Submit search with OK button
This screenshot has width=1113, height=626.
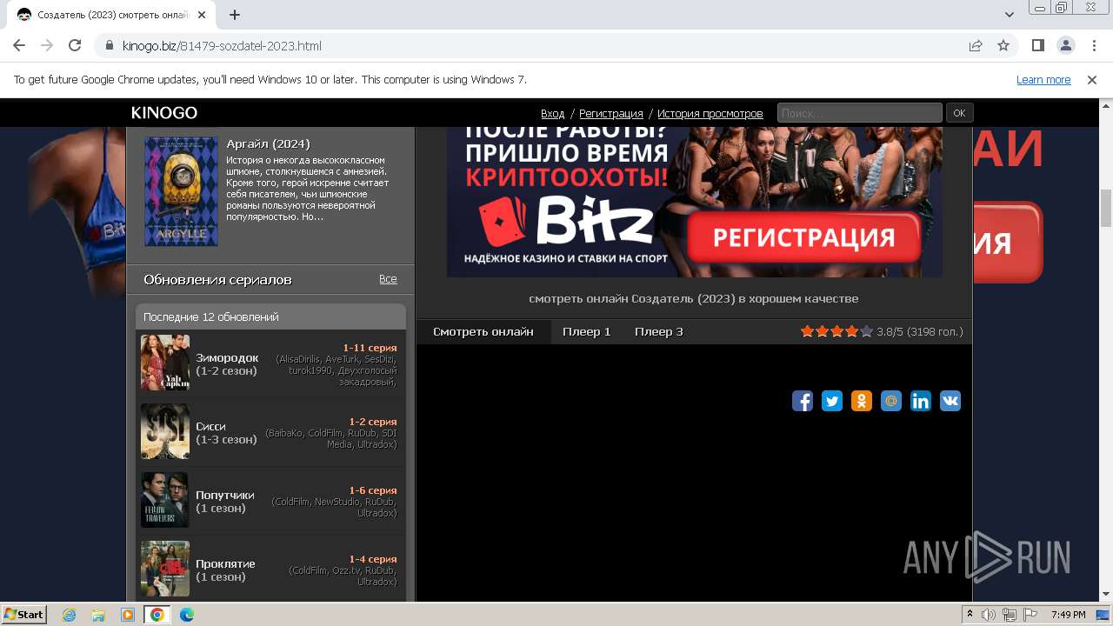click(959, 113)
